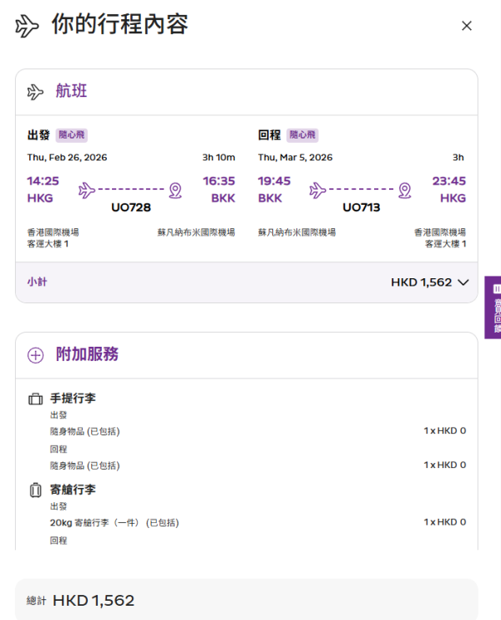The width and height of the screenshot is (501, 620).
Task: Click the 航班 section heading
Action: [x=71, y=91]
